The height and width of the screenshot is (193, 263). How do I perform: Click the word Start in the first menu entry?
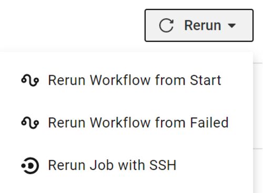206,80
